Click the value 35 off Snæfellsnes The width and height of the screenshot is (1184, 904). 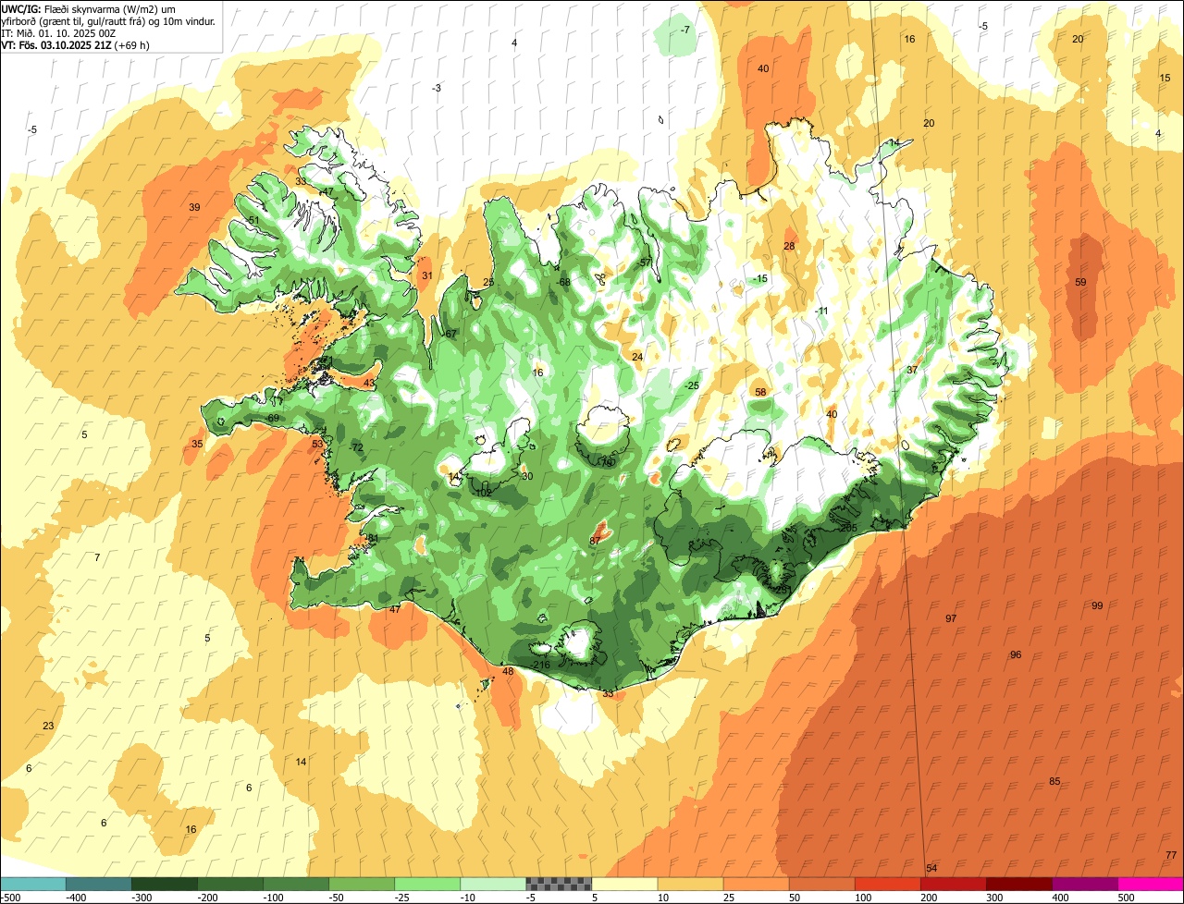(197, 445)
